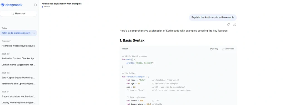Click the Today section label

pyautogui.click(x=4, y=28)
